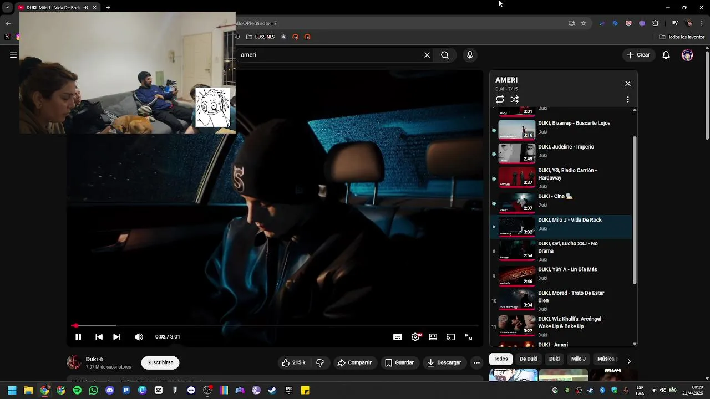710x399 pixels.
Task: Open YouTube notifications bell
Action: 666,55
